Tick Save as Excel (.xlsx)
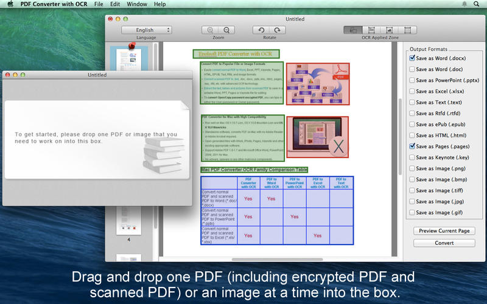The image size is (487, 304). [x=412, y=91]
